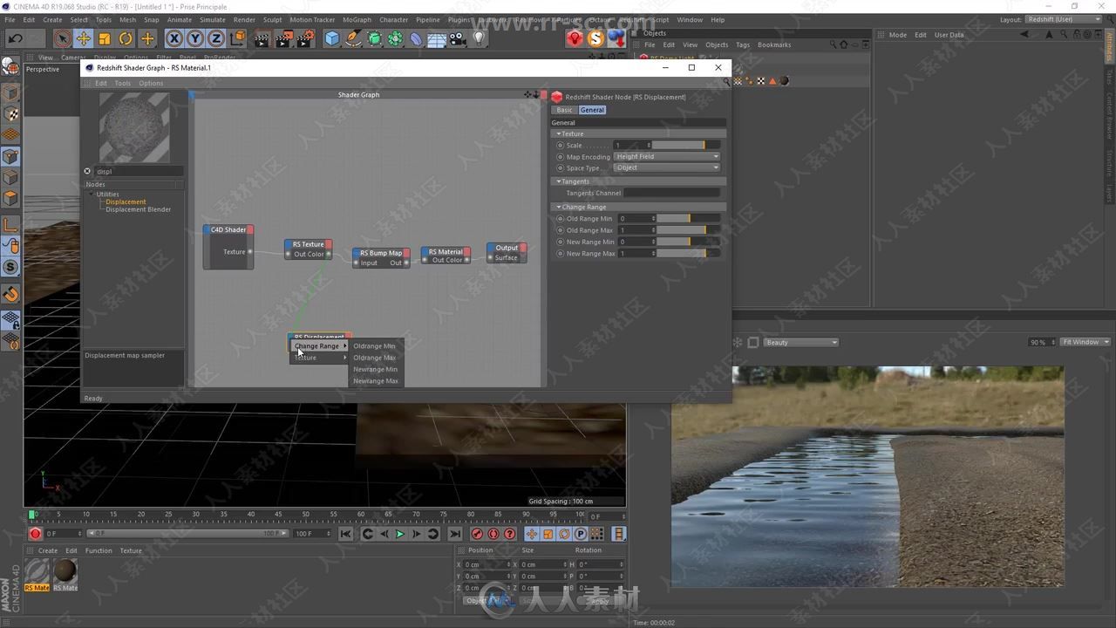The width and height of the screenshot is (1116, 628).
Task: Adjust the Scale slider
Action: point(686,145)
